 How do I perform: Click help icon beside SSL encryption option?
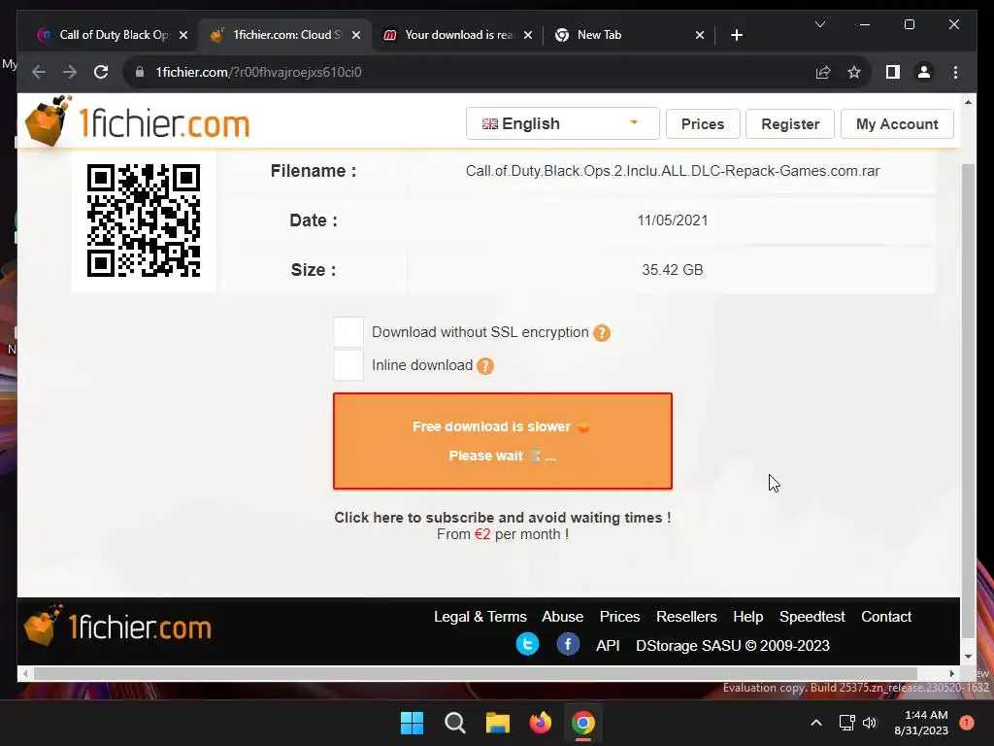click(x=602, y=333)
